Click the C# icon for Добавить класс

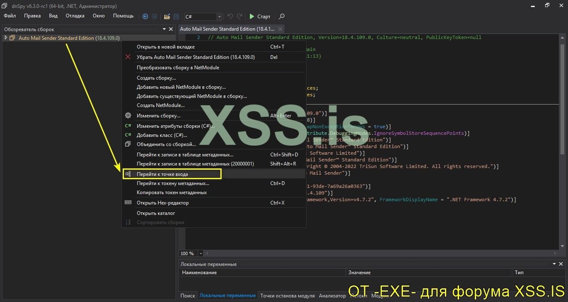point(128,135)
